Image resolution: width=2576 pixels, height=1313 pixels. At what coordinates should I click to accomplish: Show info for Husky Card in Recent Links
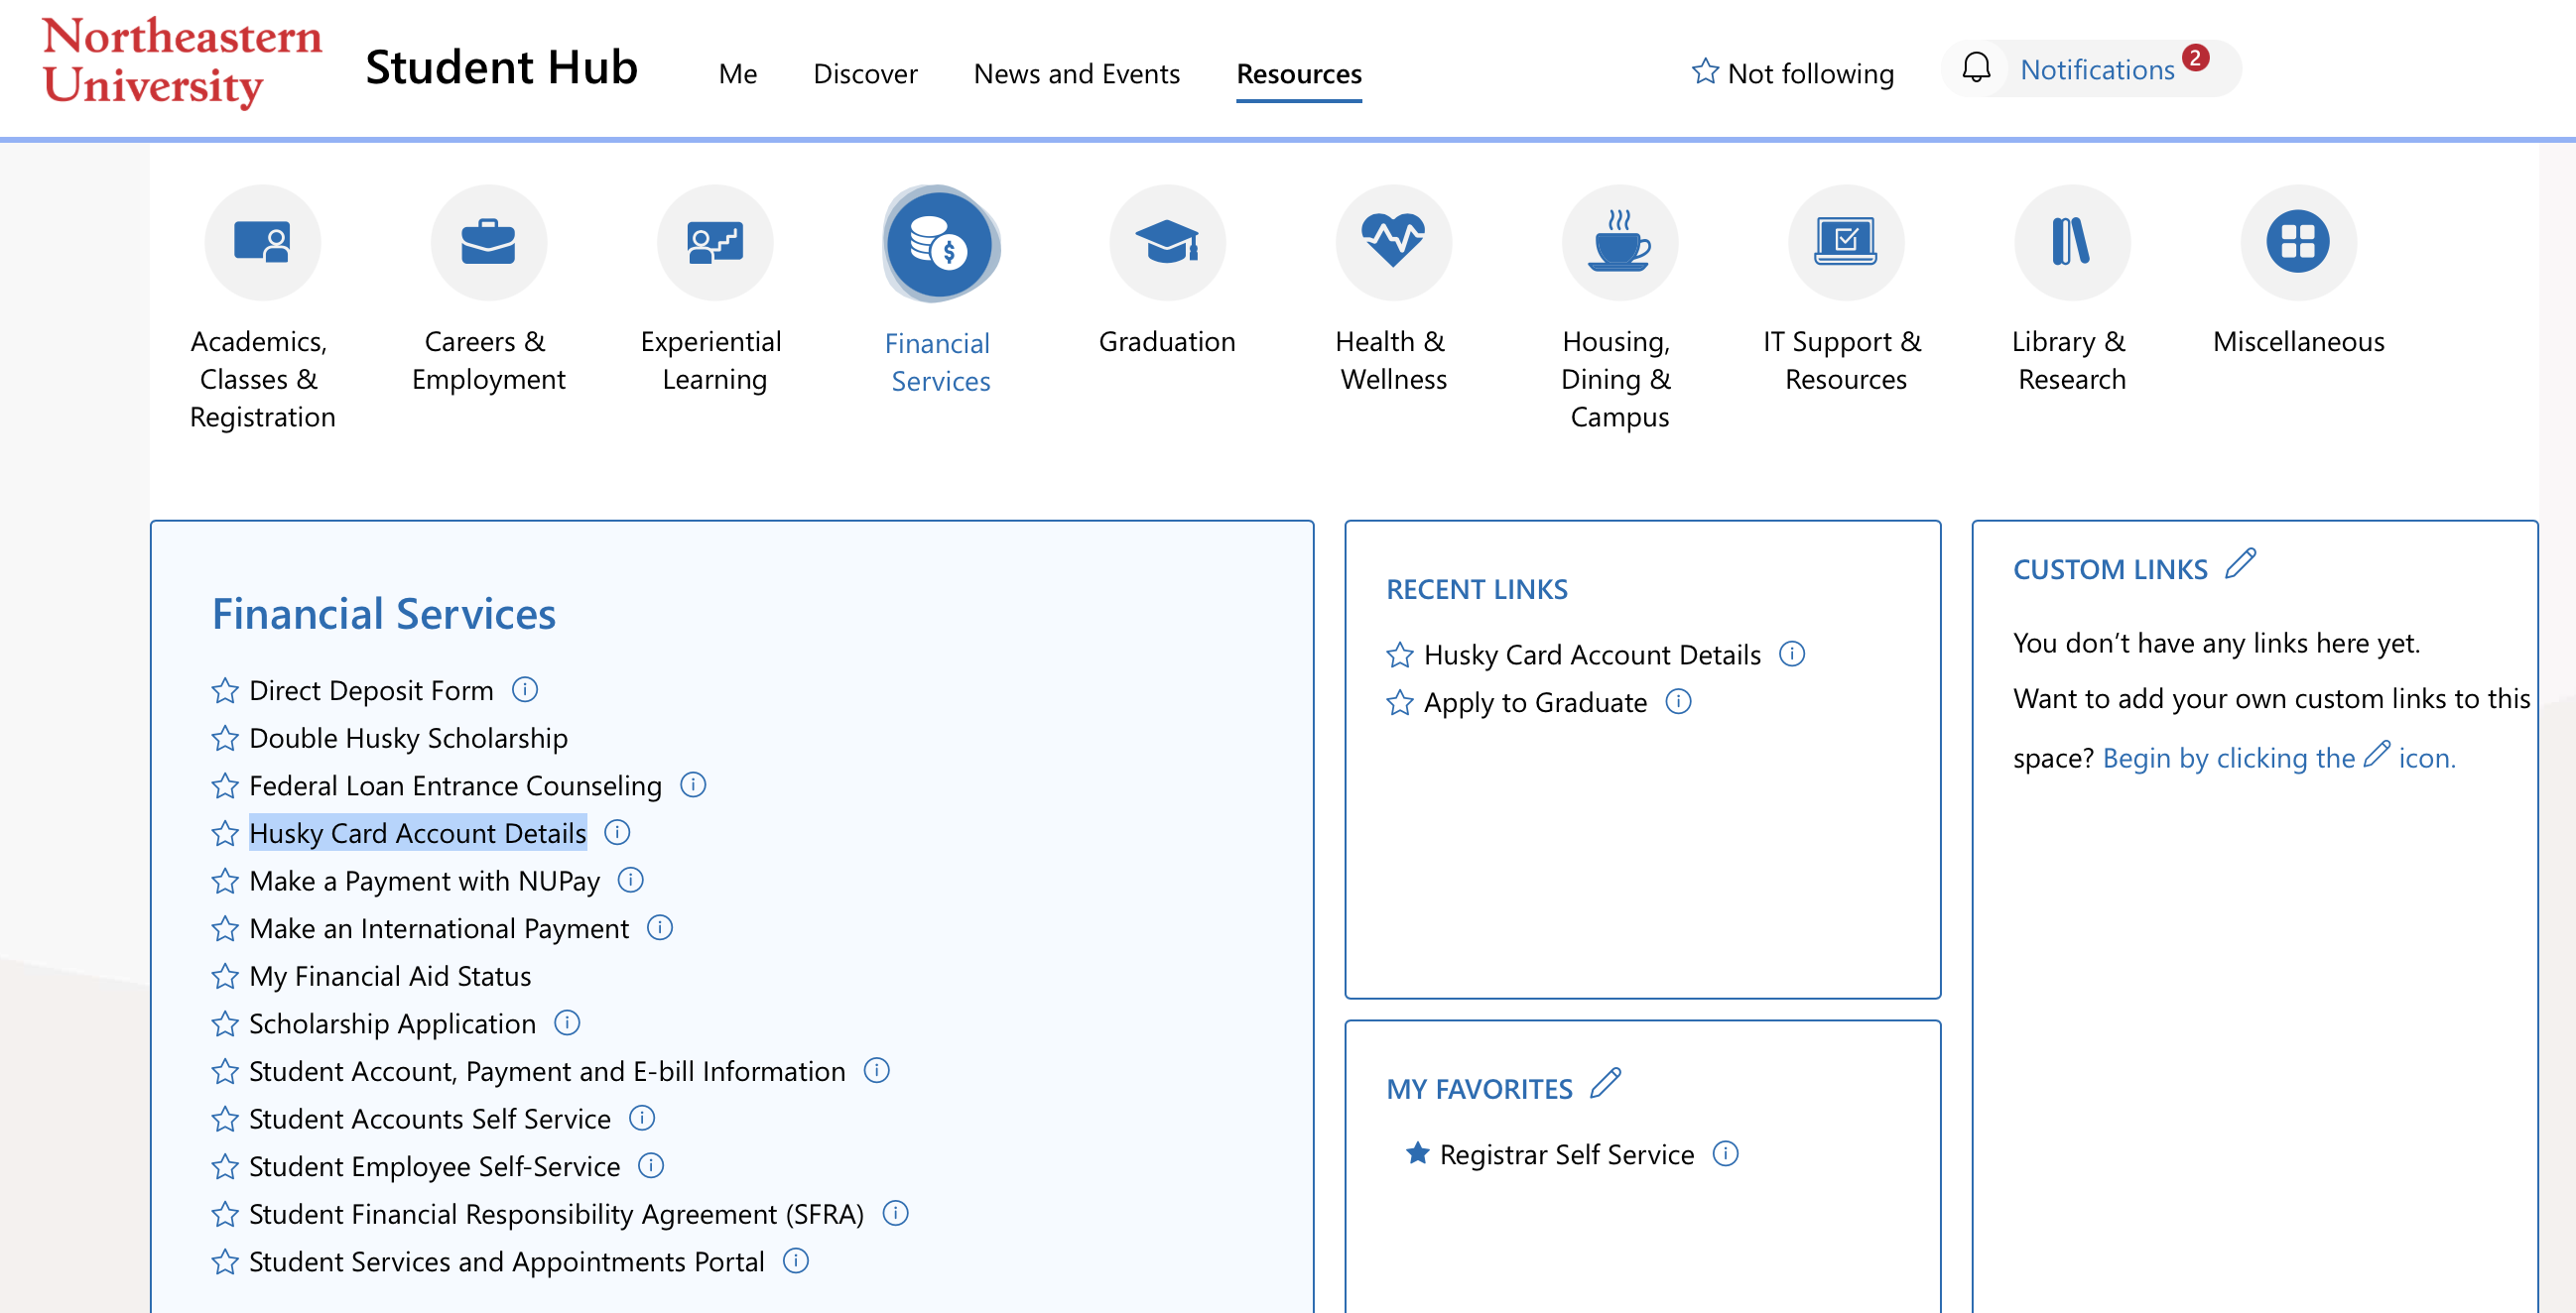pyautogui.click(x=1792, y=654)
